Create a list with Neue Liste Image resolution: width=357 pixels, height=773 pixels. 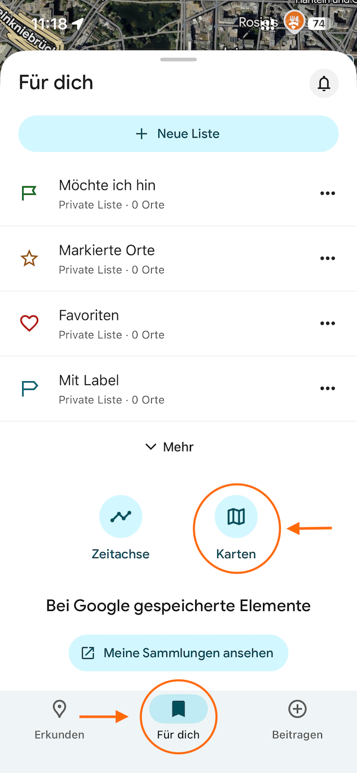(x=178, y=134)
